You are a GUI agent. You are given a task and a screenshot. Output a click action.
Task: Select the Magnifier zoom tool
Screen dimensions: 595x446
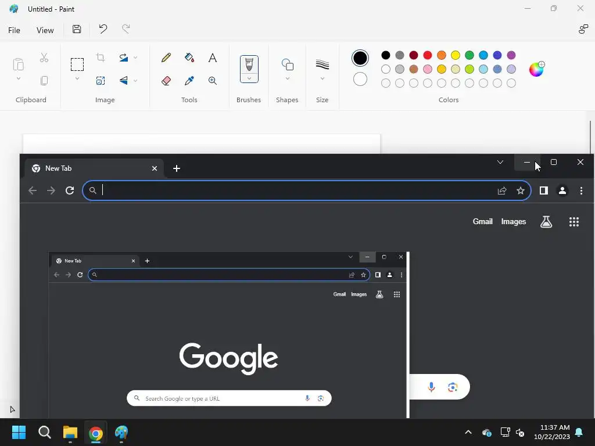213,80
